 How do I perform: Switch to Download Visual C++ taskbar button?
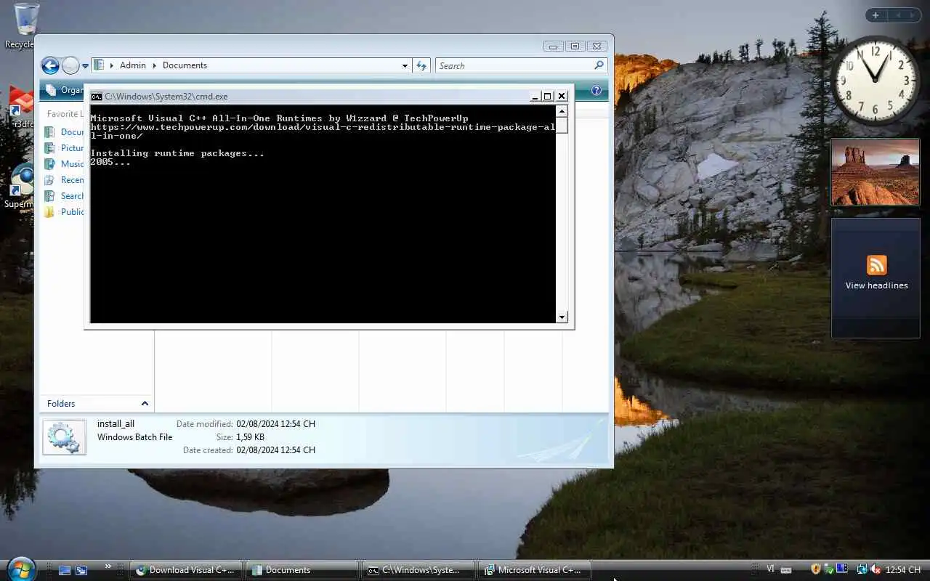[x=186, y=570]
